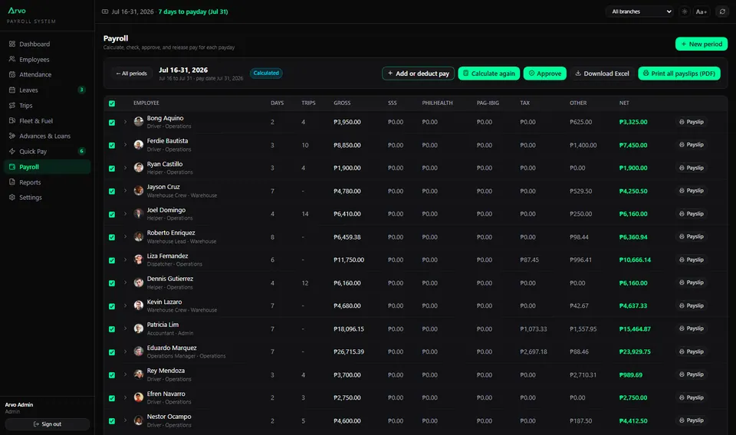This screenshot has width=736, height=435.
Task: Open Advances & Loans page
Action: 47,136
